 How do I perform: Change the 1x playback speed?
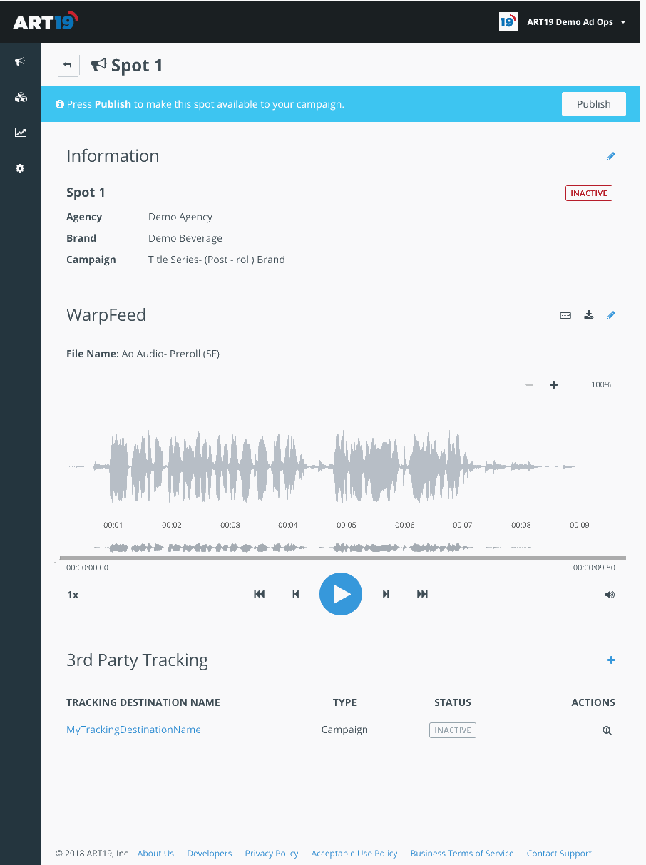[73, 595]
